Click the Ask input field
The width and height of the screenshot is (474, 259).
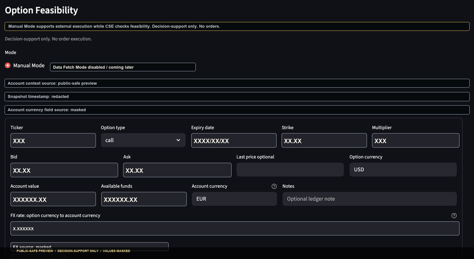[x=177, y=170]
